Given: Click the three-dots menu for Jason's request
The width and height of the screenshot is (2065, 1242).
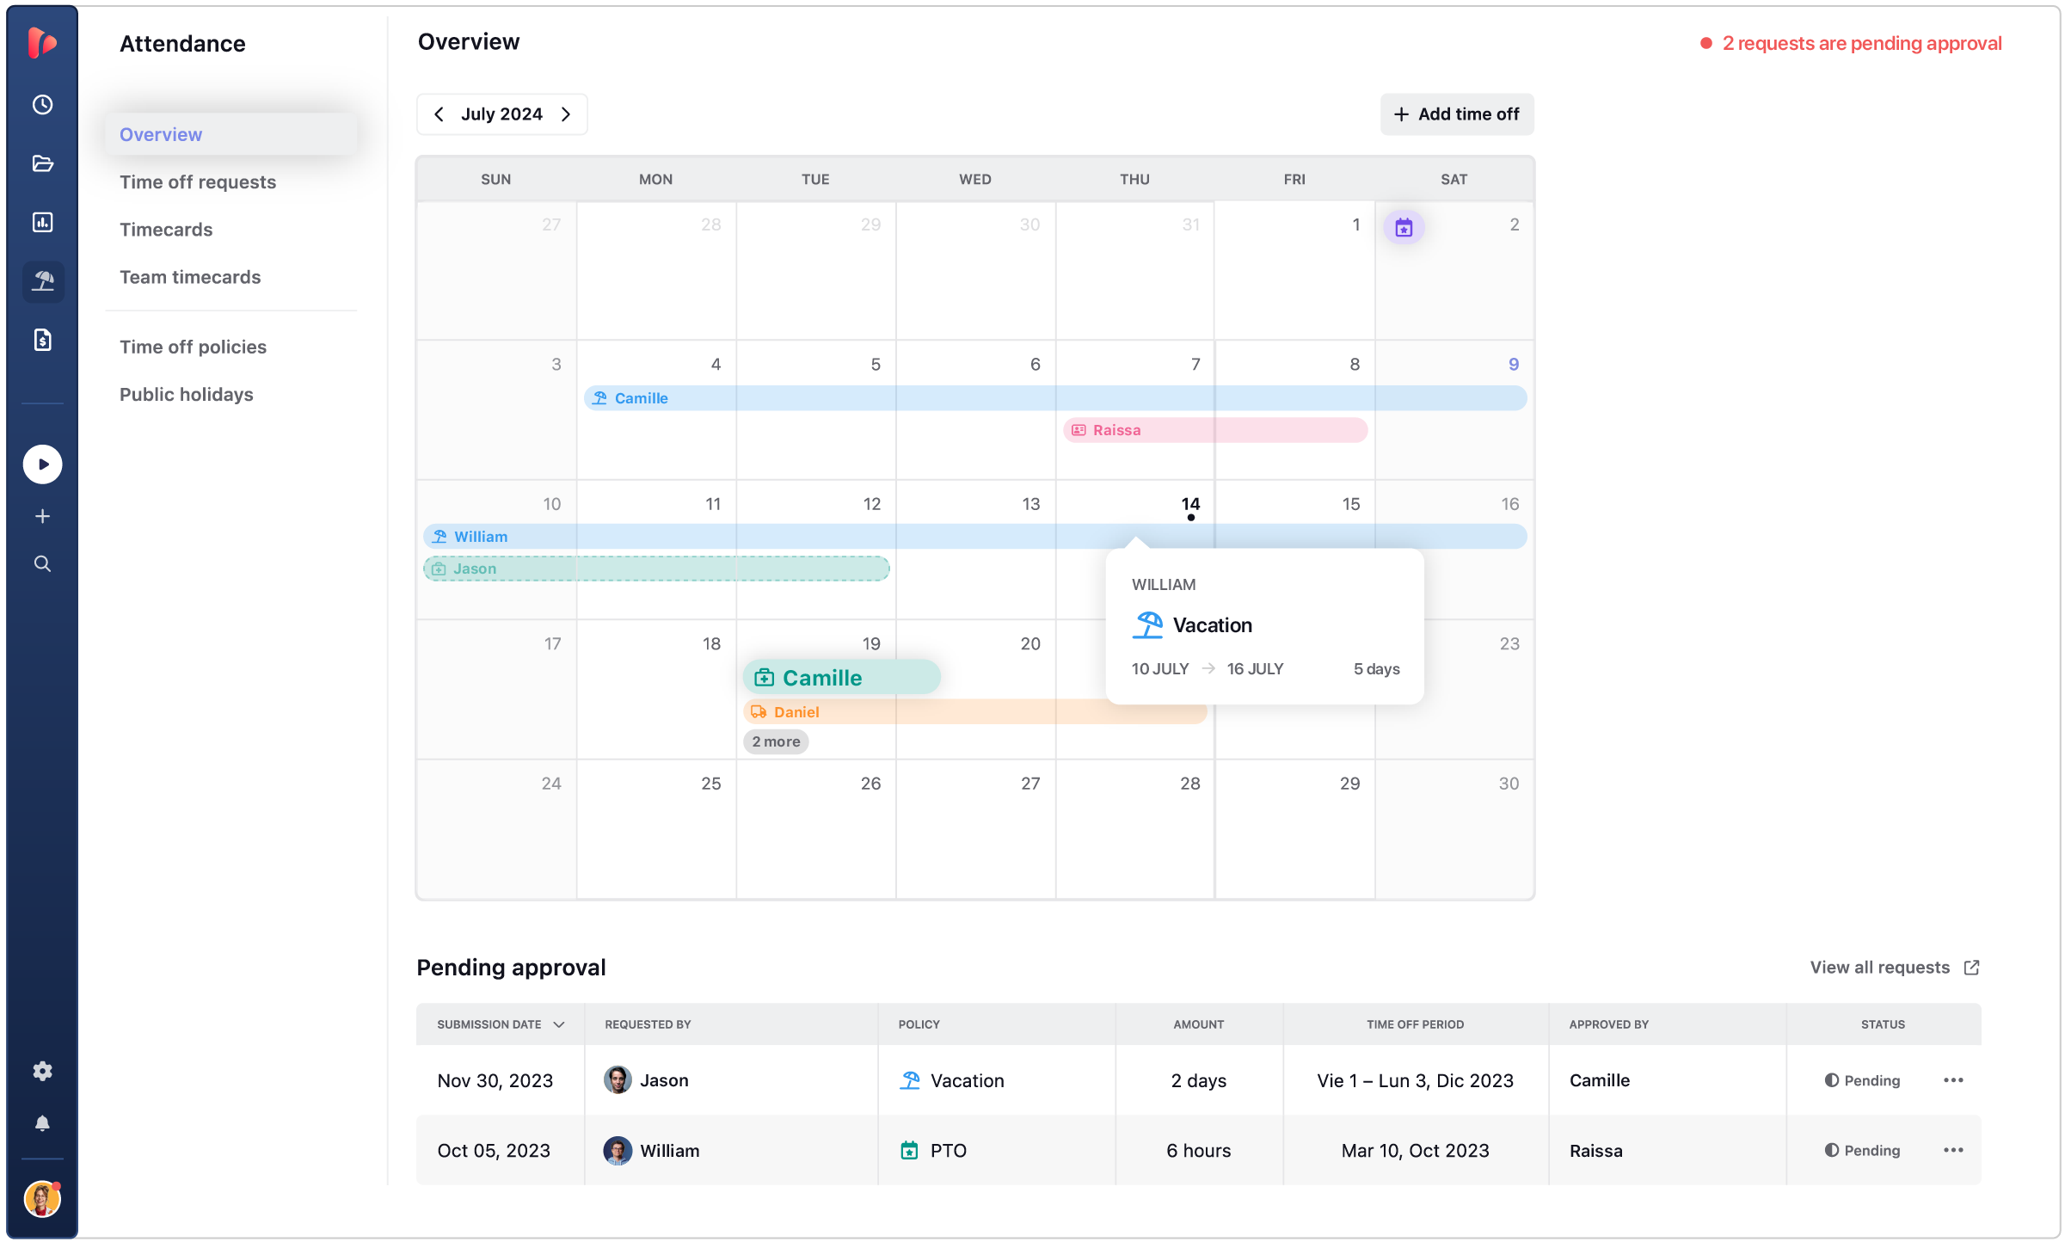Looking at the screenshot, I should (x=1953, y=1079).
